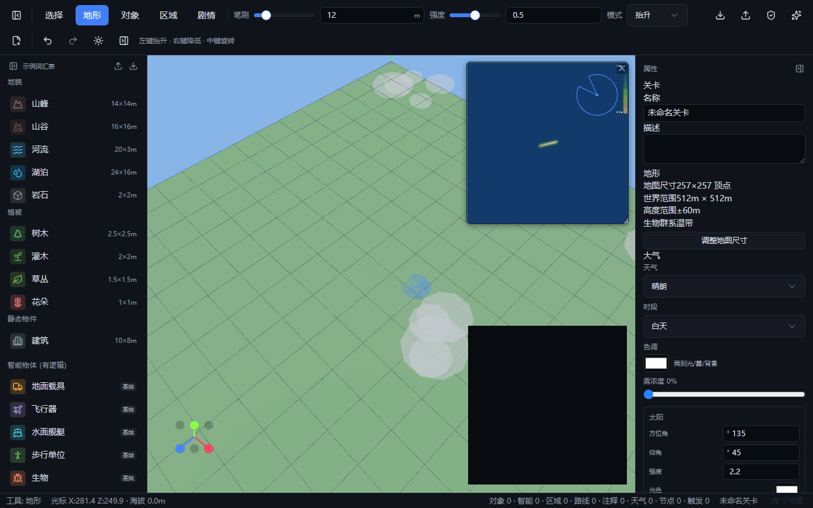
Task: Open the 天气 晴朗 weather dropdown
Action: (x=724, y=286)
